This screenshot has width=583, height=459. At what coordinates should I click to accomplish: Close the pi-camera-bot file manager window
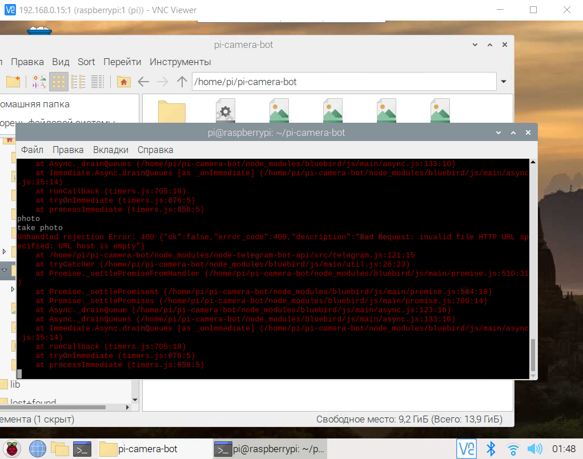click(x=505, y=45)
